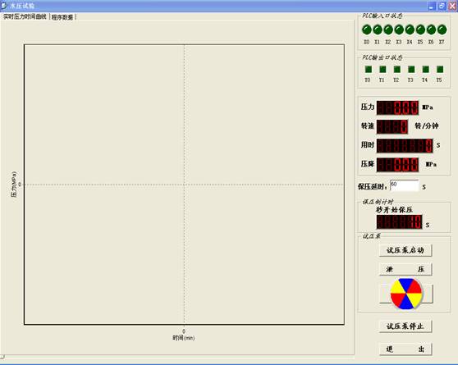Click the Y0 PLC output indicator
Viewport: 458px width, 365px height.
pos(369,69)
